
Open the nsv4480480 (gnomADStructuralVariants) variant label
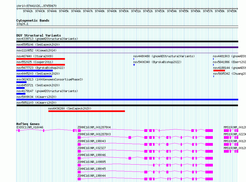coord(164,56)
